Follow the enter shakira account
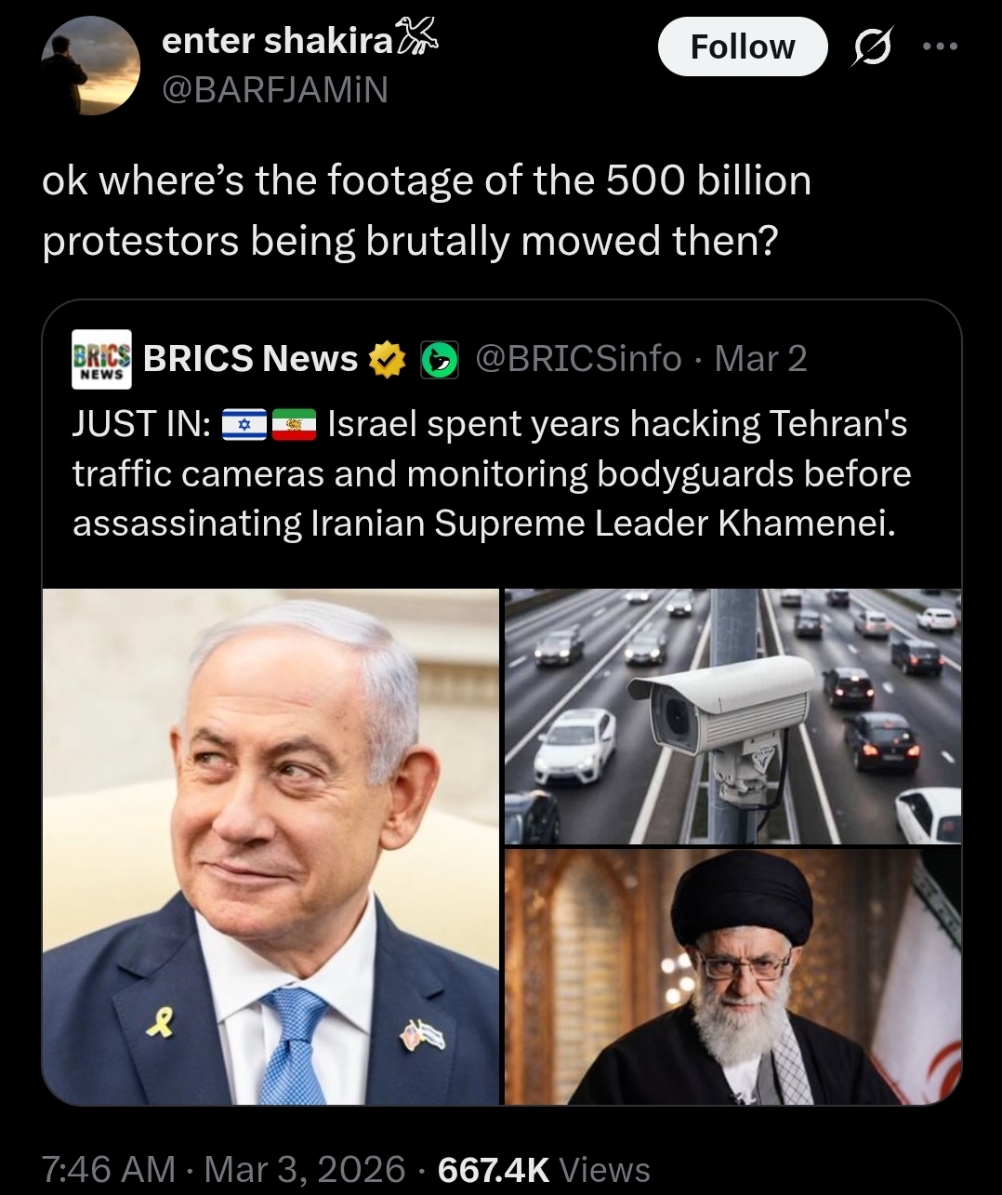The width and height of the screenshot is (1002, 1195). tap(743, 46)
